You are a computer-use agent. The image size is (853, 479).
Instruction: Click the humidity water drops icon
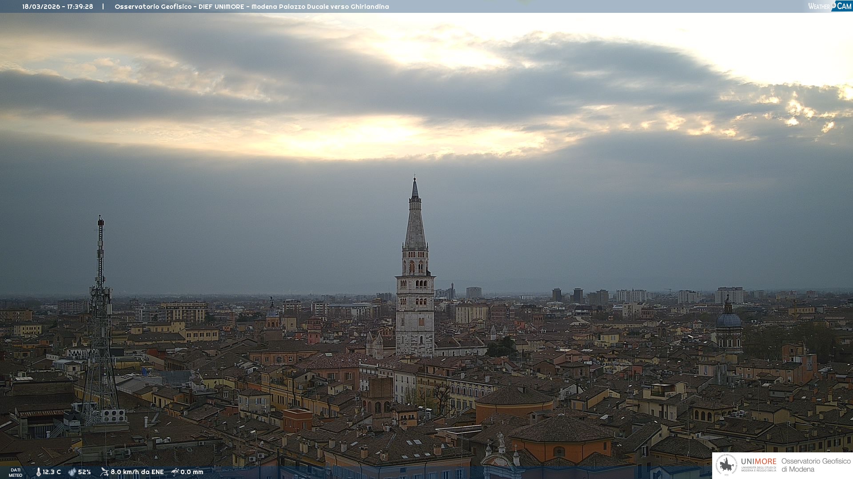pos(72,472)
